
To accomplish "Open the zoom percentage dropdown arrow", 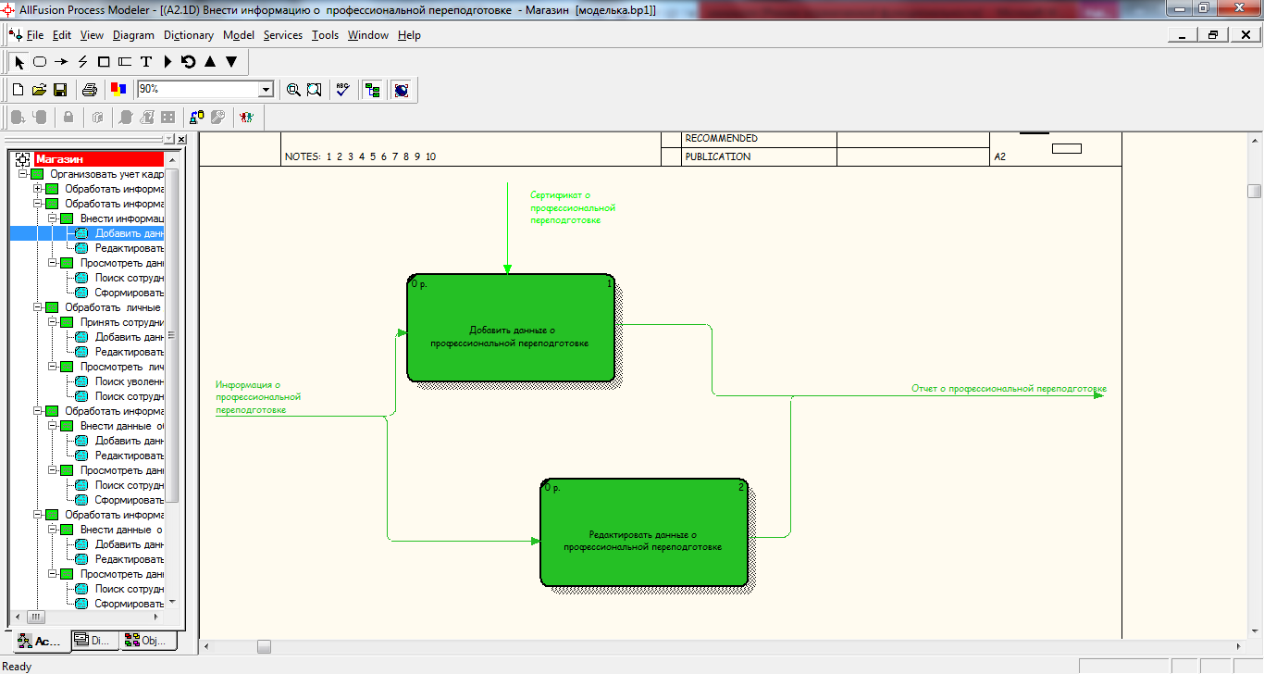I will pyautogui.click(x=266, y=90).
